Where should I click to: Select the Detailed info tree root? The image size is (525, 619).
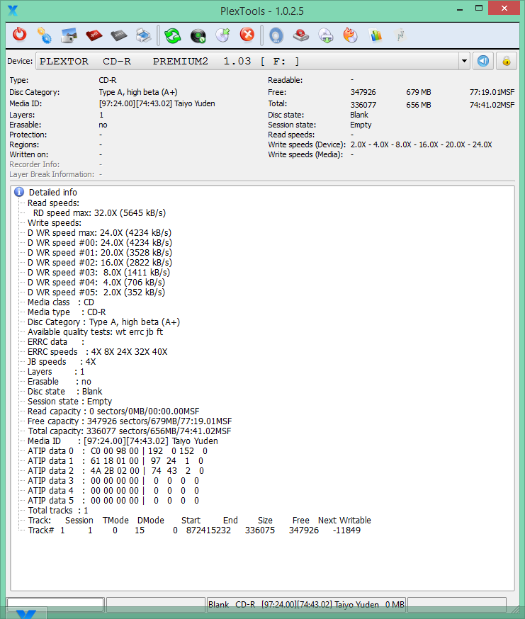click(53, 192)
